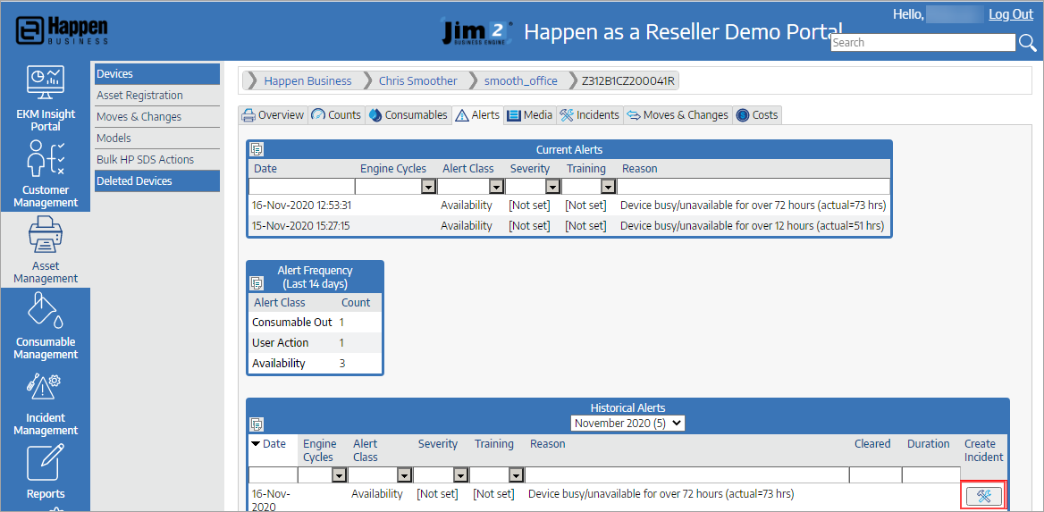Click the Jim2 Business Engine logo
This screenshot has height=512, width=1044.
click(477, 32)
